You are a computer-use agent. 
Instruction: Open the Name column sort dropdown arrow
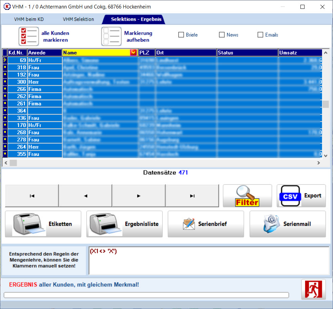133,53
